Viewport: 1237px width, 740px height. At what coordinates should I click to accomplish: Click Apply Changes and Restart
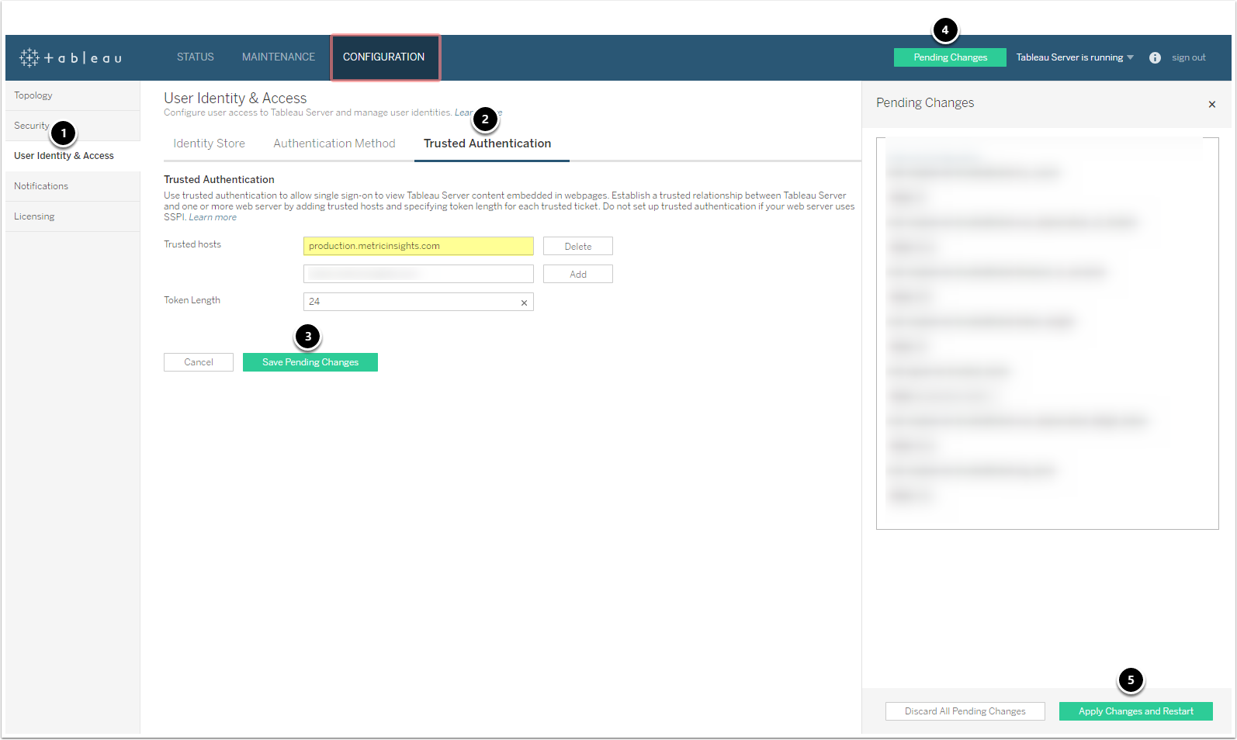1136,711
